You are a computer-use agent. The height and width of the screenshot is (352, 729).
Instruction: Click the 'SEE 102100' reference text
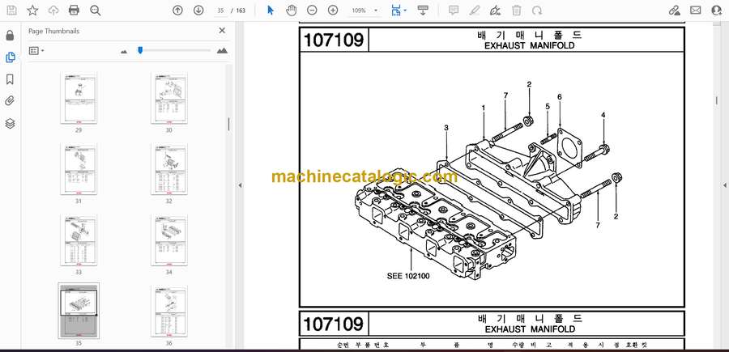click(408, 276)
